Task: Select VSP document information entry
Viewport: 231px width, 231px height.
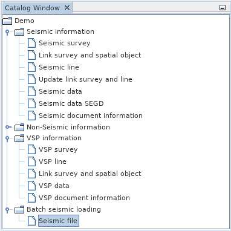Action: click(84, 198)
